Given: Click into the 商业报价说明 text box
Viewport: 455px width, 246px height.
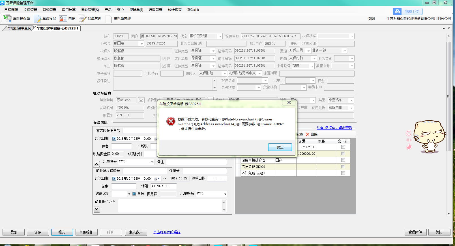Looking at the screenshot, I should pos(170,206).
